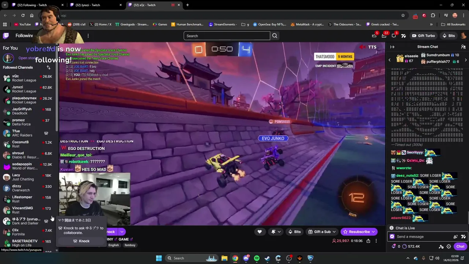Screen dimensions: 469x264
Task: Bookmark this page with the star icon
Action: 403,15
